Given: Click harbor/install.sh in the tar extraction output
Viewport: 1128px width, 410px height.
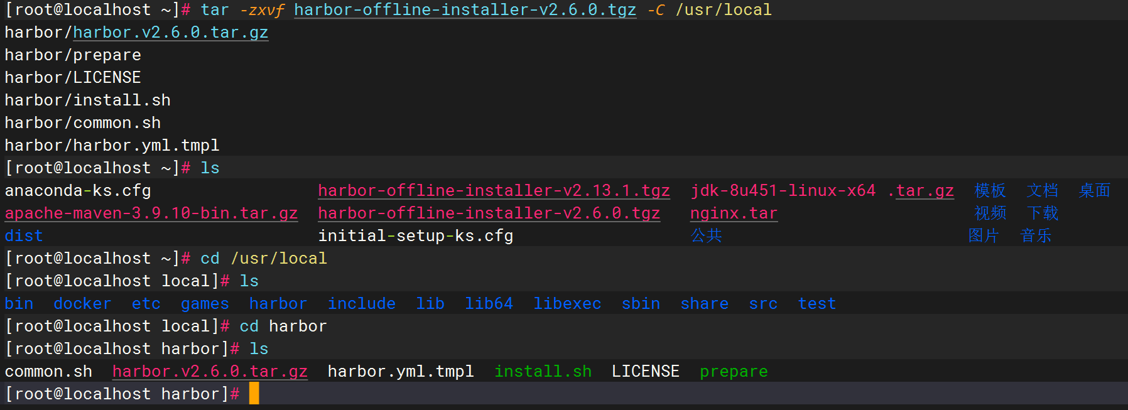Looking at the screenshot, I should (88, 100).
